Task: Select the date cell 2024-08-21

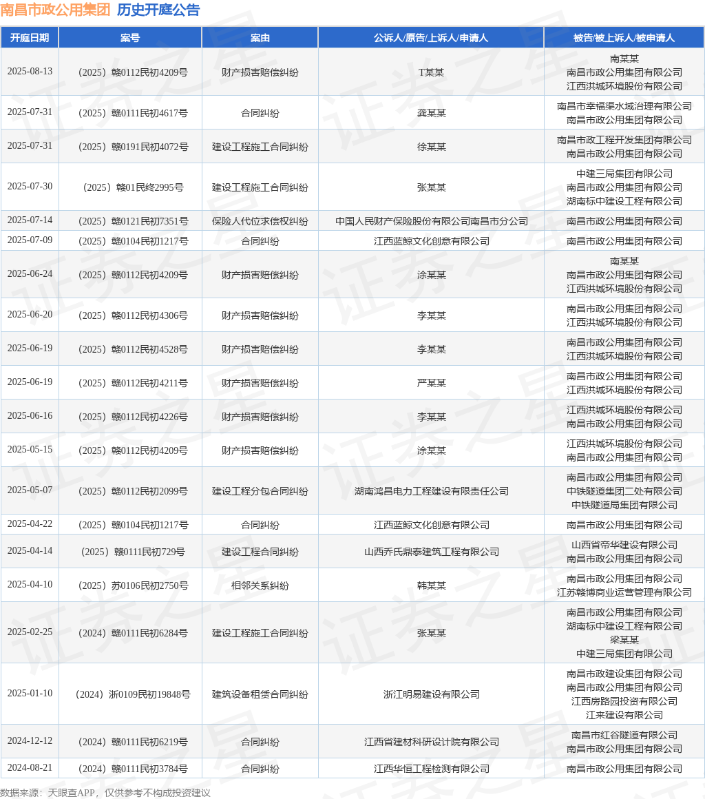Action: coord(30,768)
